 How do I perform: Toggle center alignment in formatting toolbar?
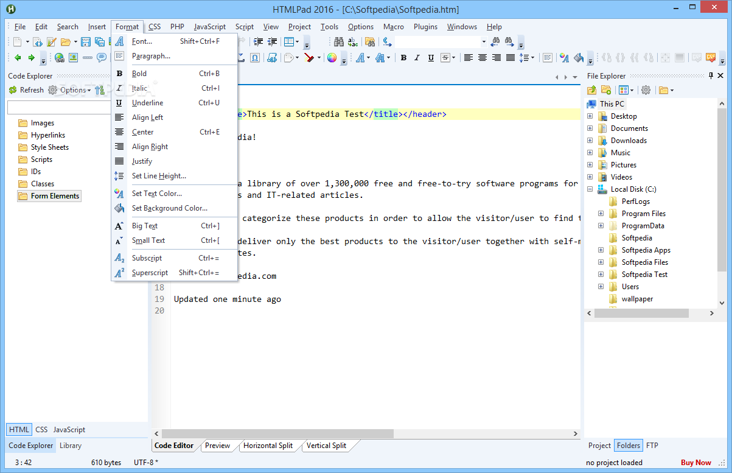click(483, 58)
